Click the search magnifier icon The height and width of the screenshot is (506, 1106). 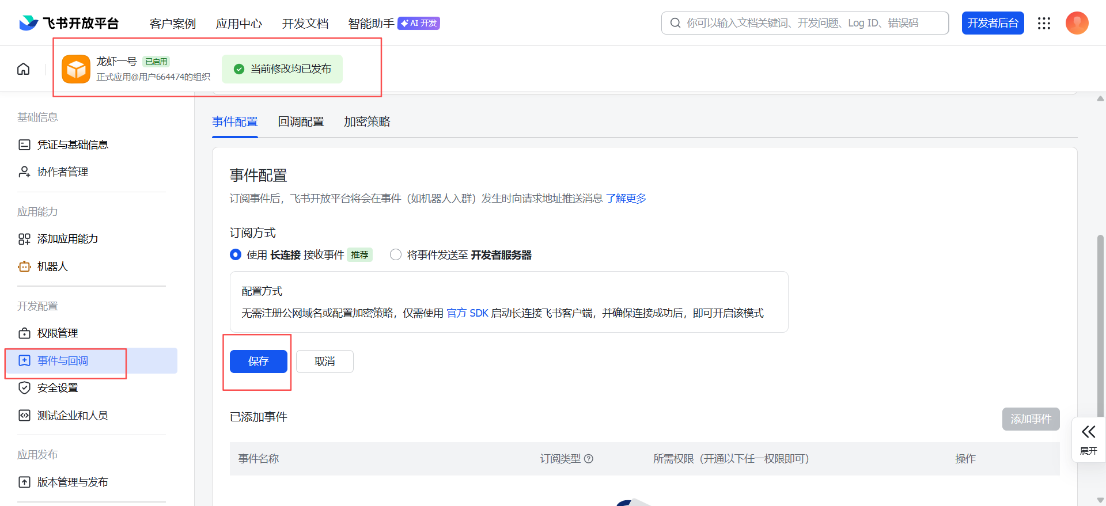(x=675, y=23)
